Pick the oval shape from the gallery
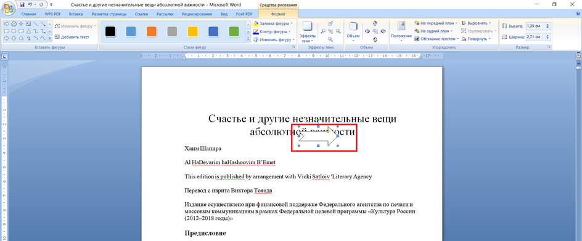 (x=14, y=31)
